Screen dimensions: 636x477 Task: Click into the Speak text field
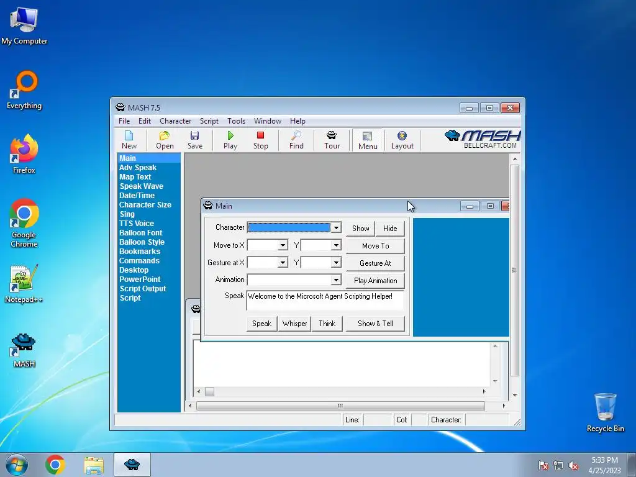[325, 301]
